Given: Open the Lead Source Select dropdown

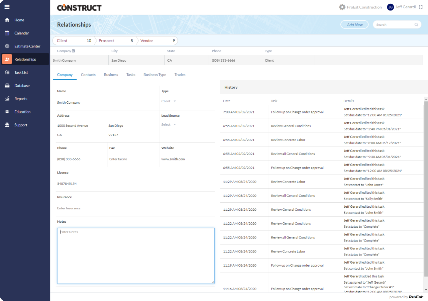Looking at the screenshot, I should point(169,124).
